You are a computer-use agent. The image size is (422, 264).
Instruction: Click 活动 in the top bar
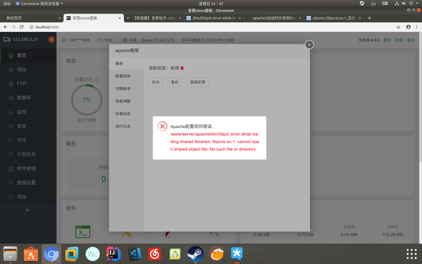pyautogui.click(x=7, y=4)
